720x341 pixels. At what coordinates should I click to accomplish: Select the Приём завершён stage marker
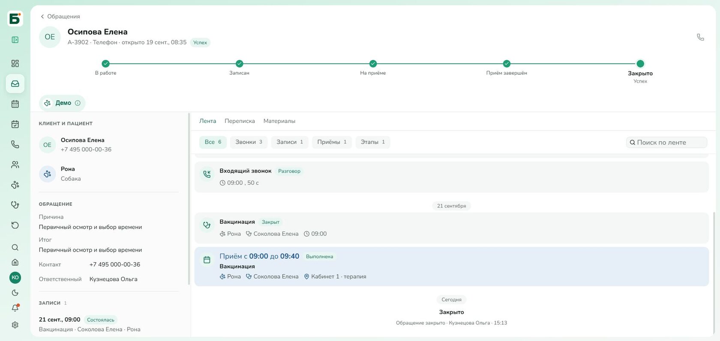coord(507,64)
